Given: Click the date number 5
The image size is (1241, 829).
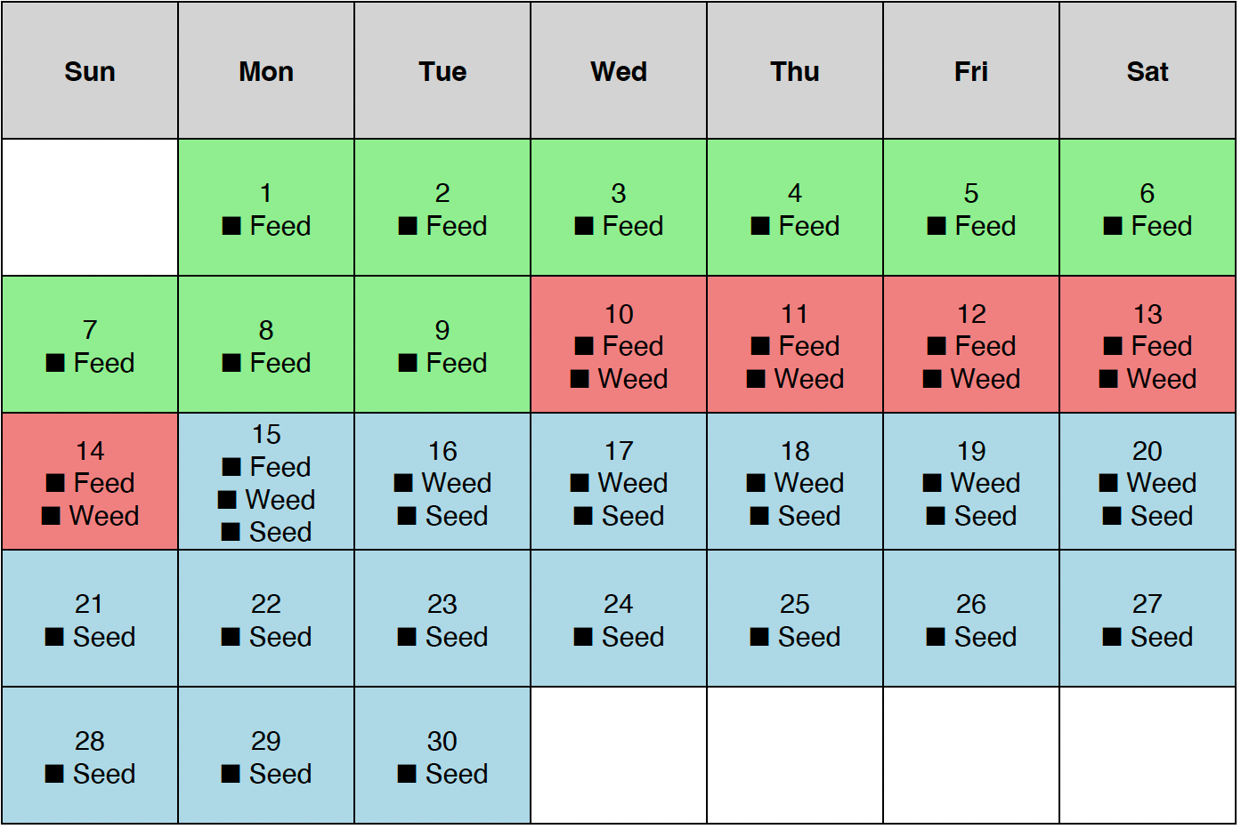Looking at the screenshot, I should (x=971, y=193).
